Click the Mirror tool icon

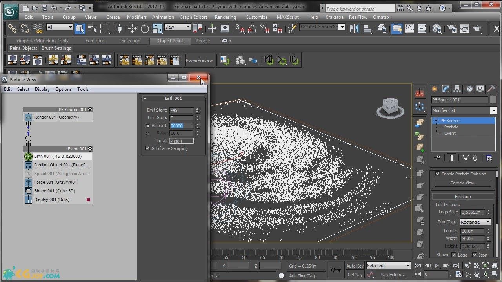click(355, 28)
